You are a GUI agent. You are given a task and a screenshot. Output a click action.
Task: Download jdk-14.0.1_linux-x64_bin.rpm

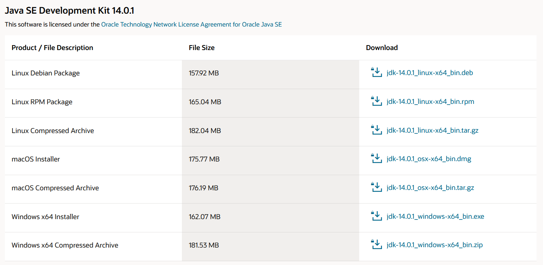click(430, 102)
